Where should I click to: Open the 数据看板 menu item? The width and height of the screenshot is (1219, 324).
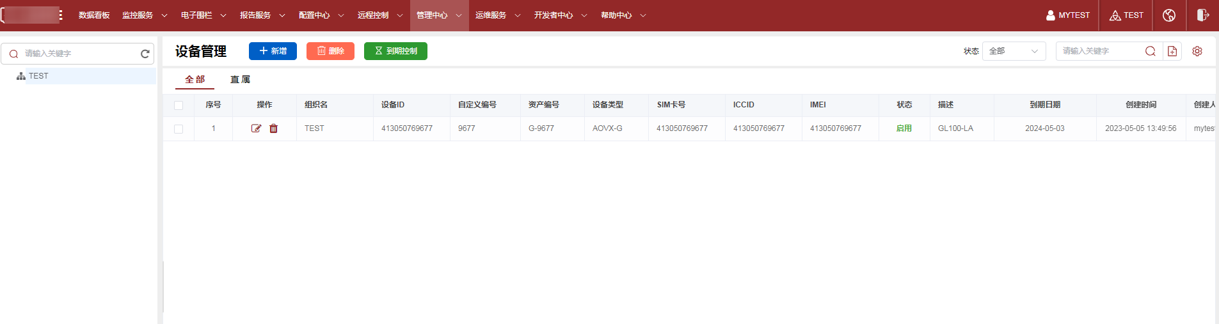point(94,15)
